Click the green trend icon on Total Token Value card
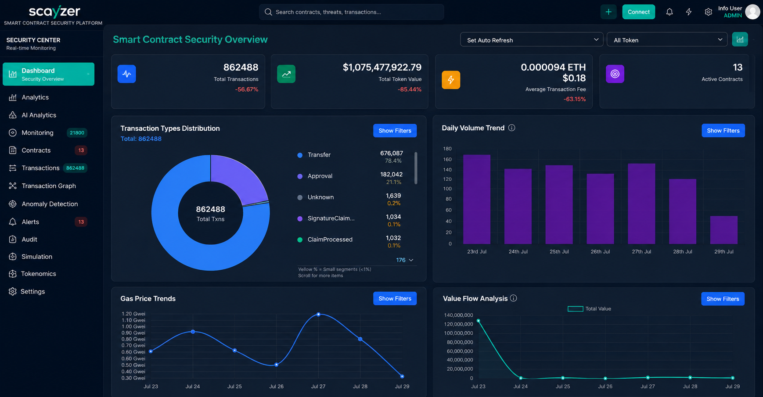 click(286, 74)
